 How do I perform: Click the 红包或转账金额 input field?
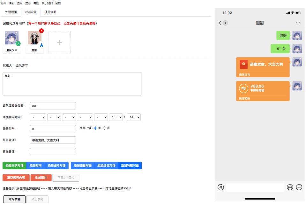point(53,106)
